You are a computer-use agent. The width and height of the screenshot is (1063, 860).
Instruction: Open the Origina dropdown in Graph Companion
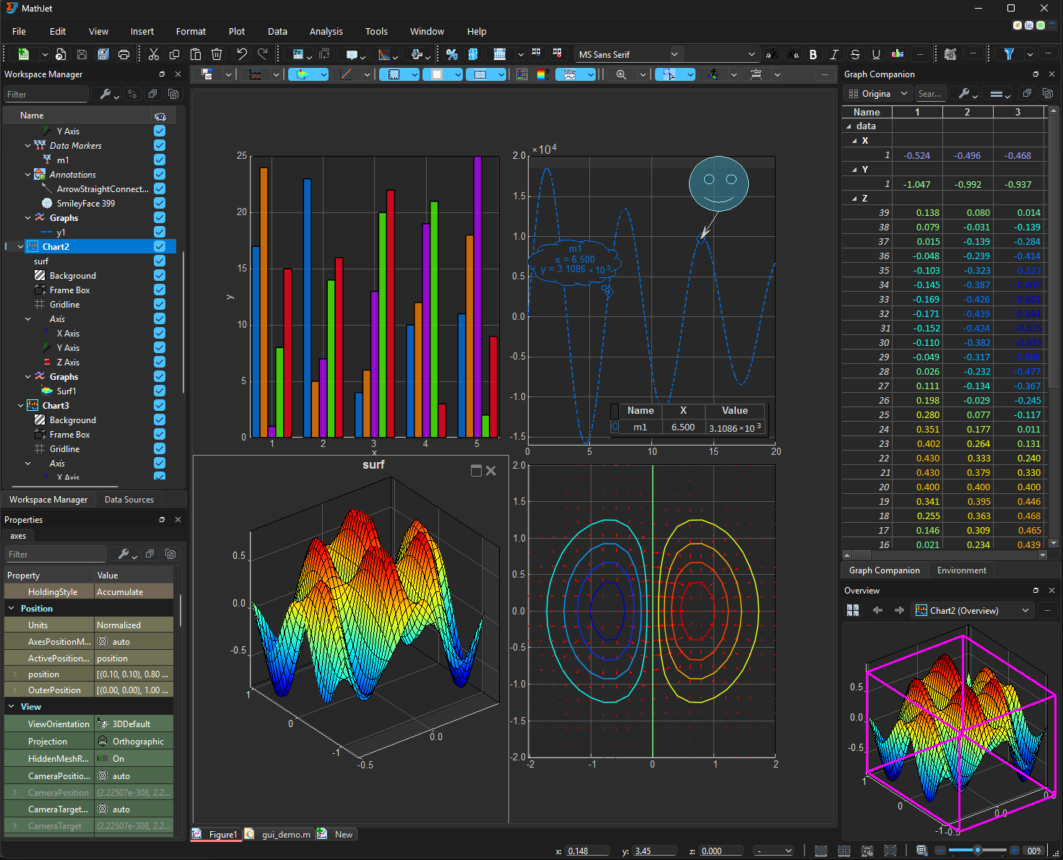coord(877,94)
